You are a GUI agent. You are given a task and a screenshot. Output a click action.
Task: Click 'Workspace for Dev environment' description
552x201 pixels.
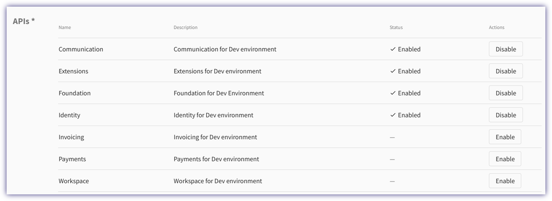tap(218, 181)
